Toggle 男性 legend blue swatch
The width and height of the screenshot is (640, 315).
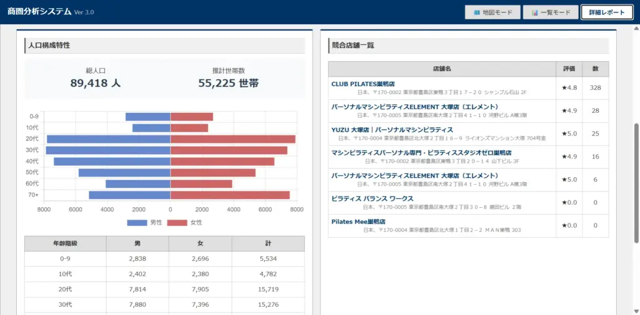click(x=137, y=223)
